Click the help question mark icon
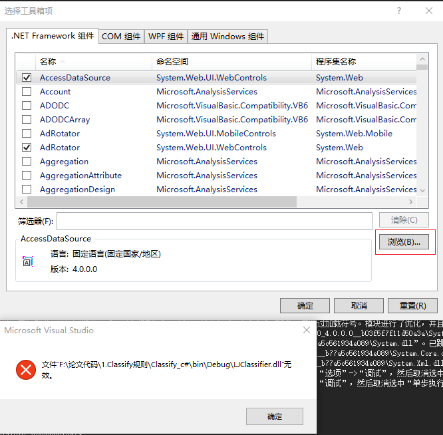Screen dimensions: 443x435 [398, 11]
